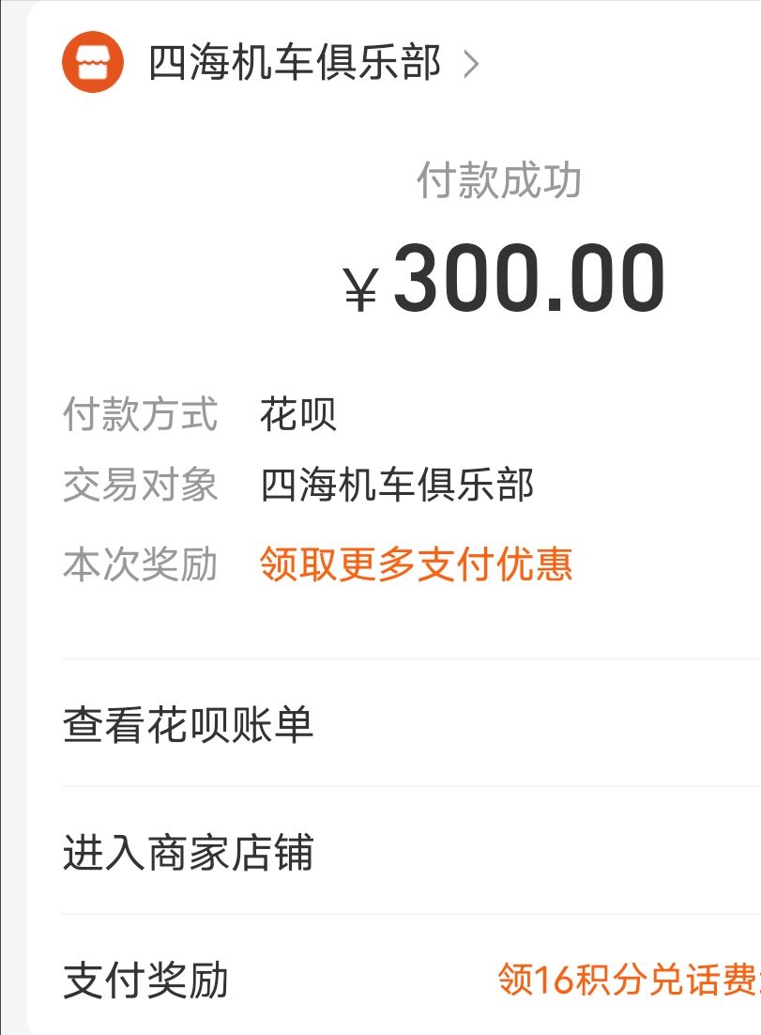Click the chevron beside the merchant name
Viewport: 761px width, 1035px height.
point(471,65)
